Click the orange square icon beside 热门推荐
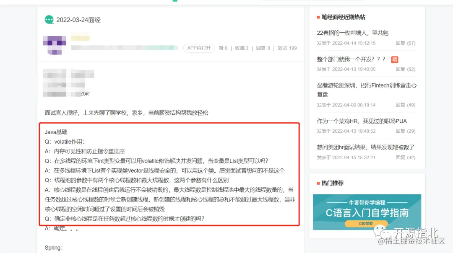 (318, 182)
